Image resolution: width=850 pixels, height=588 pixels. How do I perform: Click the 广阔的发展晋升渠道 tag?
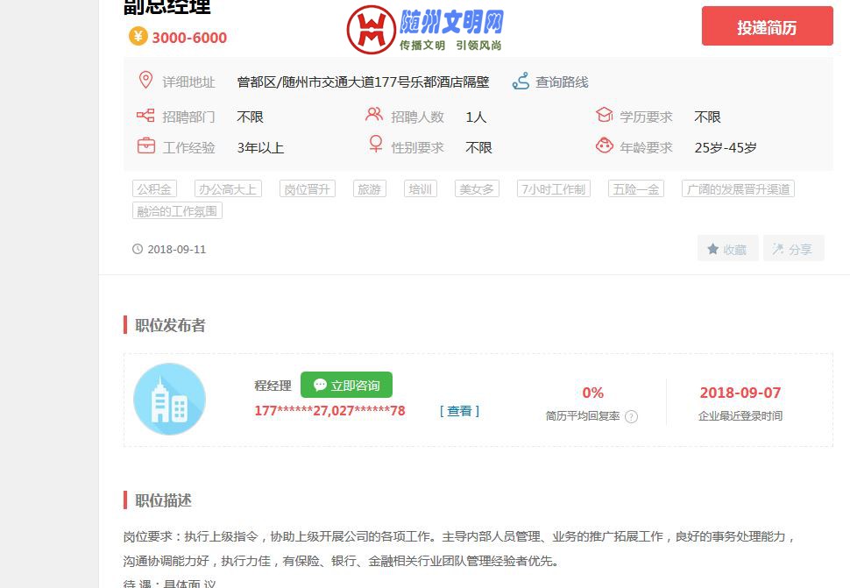738,189
